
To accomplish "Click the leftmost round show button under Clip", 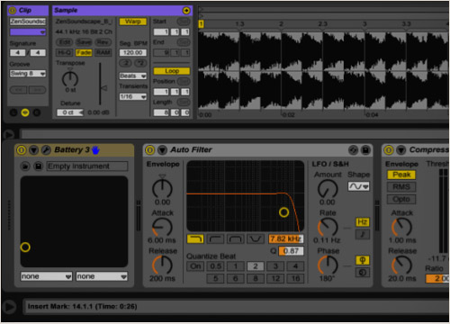I will click(x=13, y=112).
